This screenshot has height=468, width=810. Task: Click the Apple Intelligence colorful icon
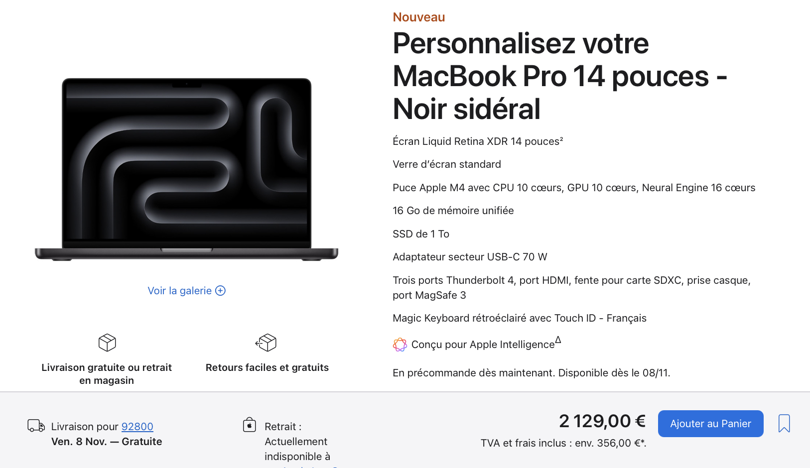tap(400, 345)
